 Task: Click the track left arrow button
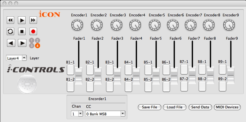[11, 43]
